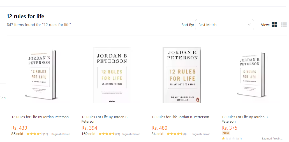The height and width of the screenshot is (142, 289).
Task: Open third book cover with Penguin logo
Action: (182, 75)
